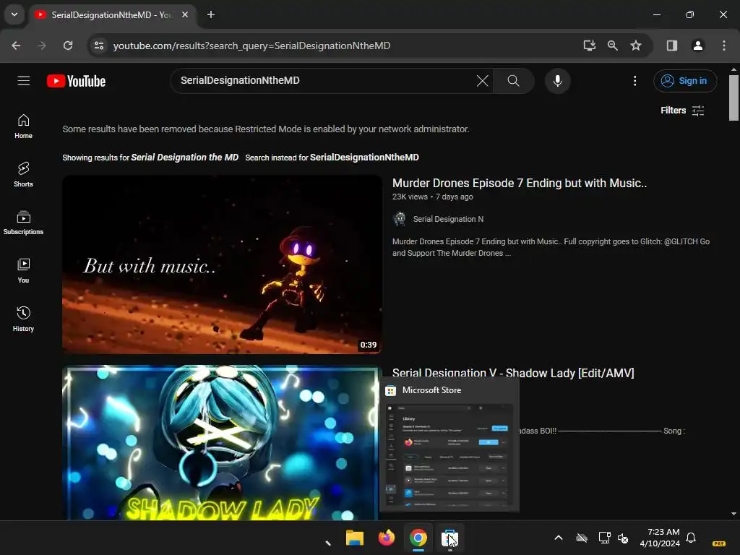Open You section in sidebar
This screenshot has height=555, width=740.
click(x=23, y=271)
